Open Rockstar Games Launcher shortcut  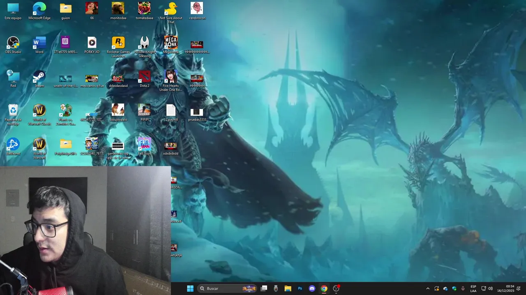coord(118,47)
